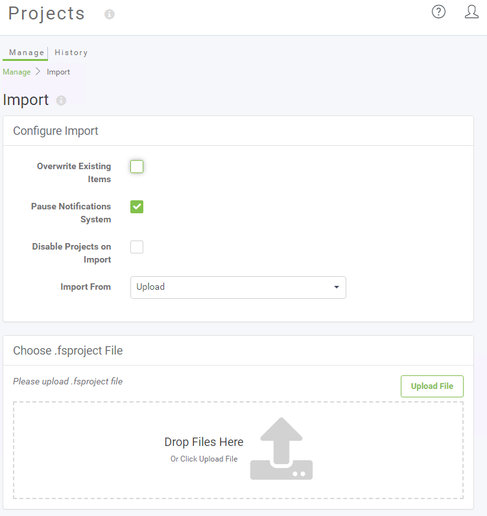The height and width of the screenshot is (516, 487).
Task: Click the dropdown arrow beside Upload
Action: (337, 287)
